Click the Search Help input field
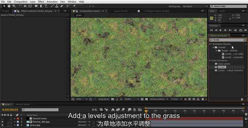The image size is (248, 128). pyautogui.click(x=228, y=6)
